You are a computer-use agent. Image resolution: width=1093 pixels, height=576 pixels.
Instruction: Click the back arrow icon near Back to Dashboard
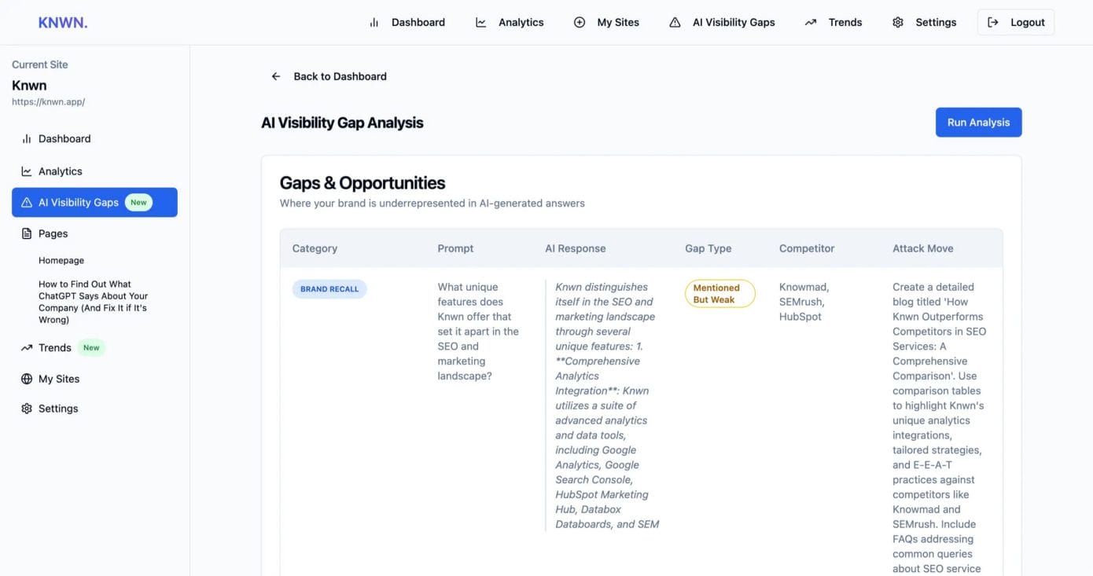click(x=276, y=76)
